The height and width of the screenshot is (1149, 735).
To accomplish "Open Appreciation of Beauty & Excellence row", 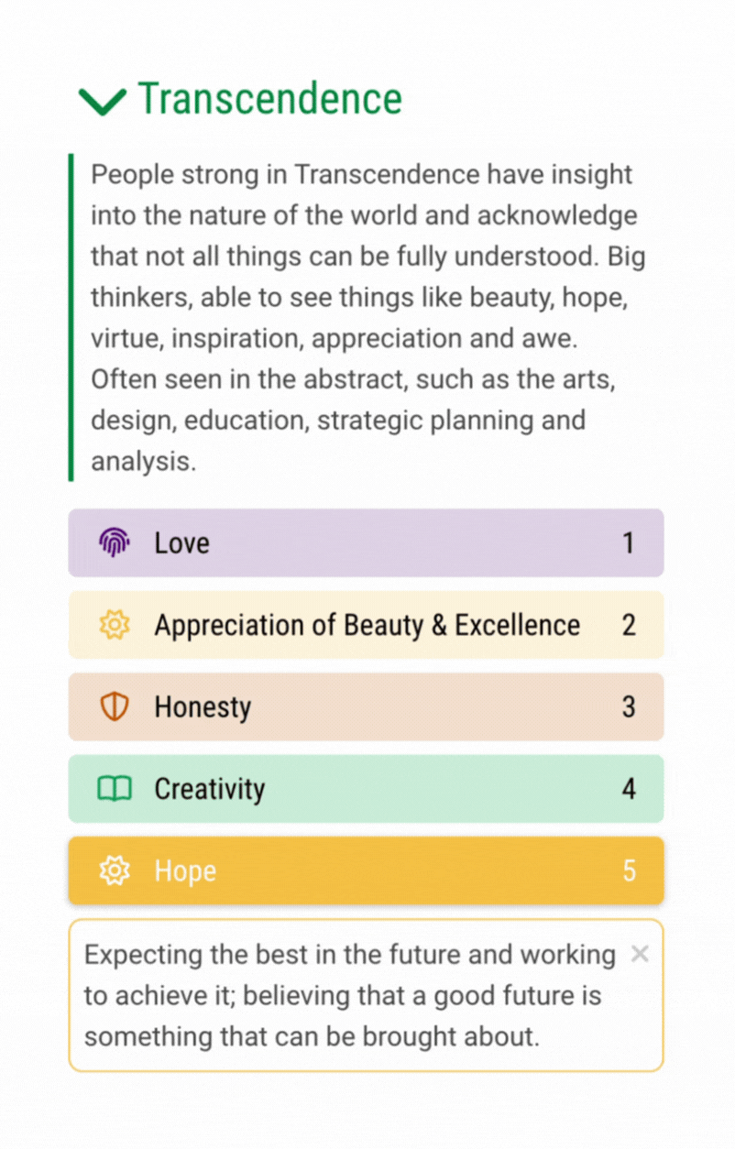I will tap(367, 625).
